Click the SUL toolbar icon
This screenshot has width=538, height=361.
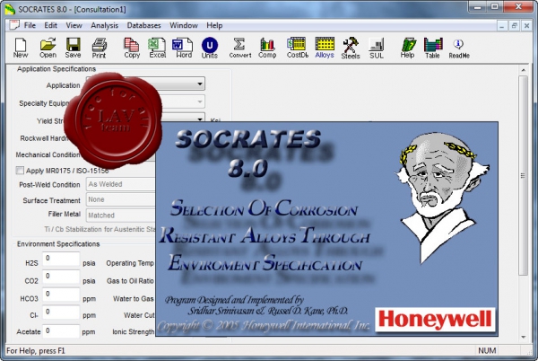(377, 48)
